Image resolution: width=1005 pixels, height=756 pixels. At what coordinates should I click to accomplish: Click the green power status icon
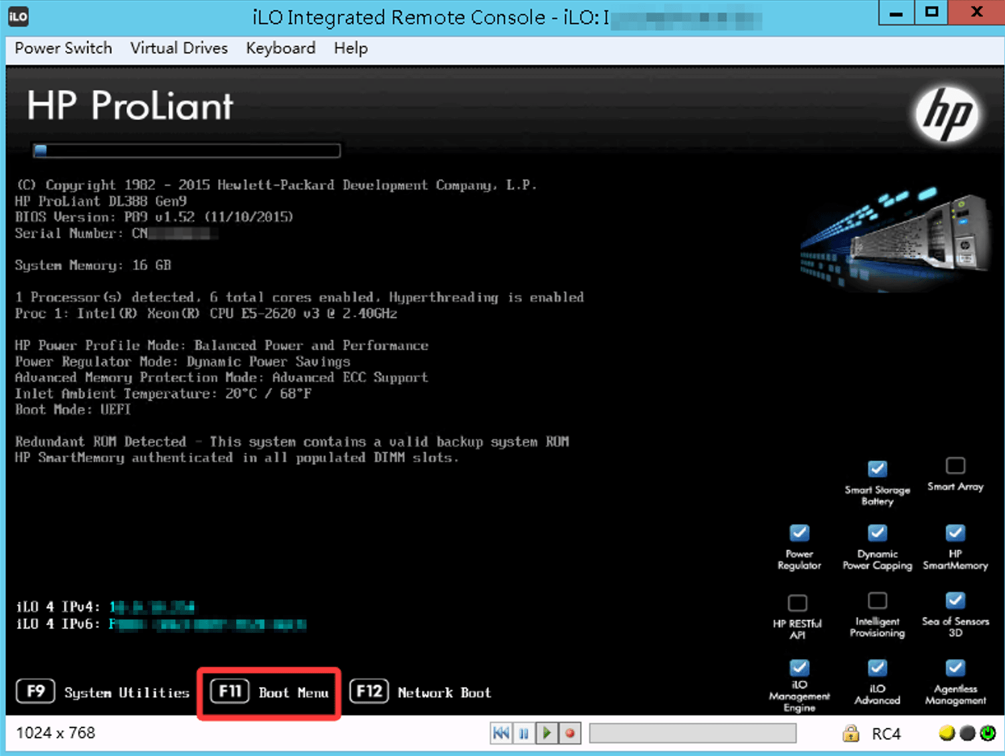click(988, 733)
